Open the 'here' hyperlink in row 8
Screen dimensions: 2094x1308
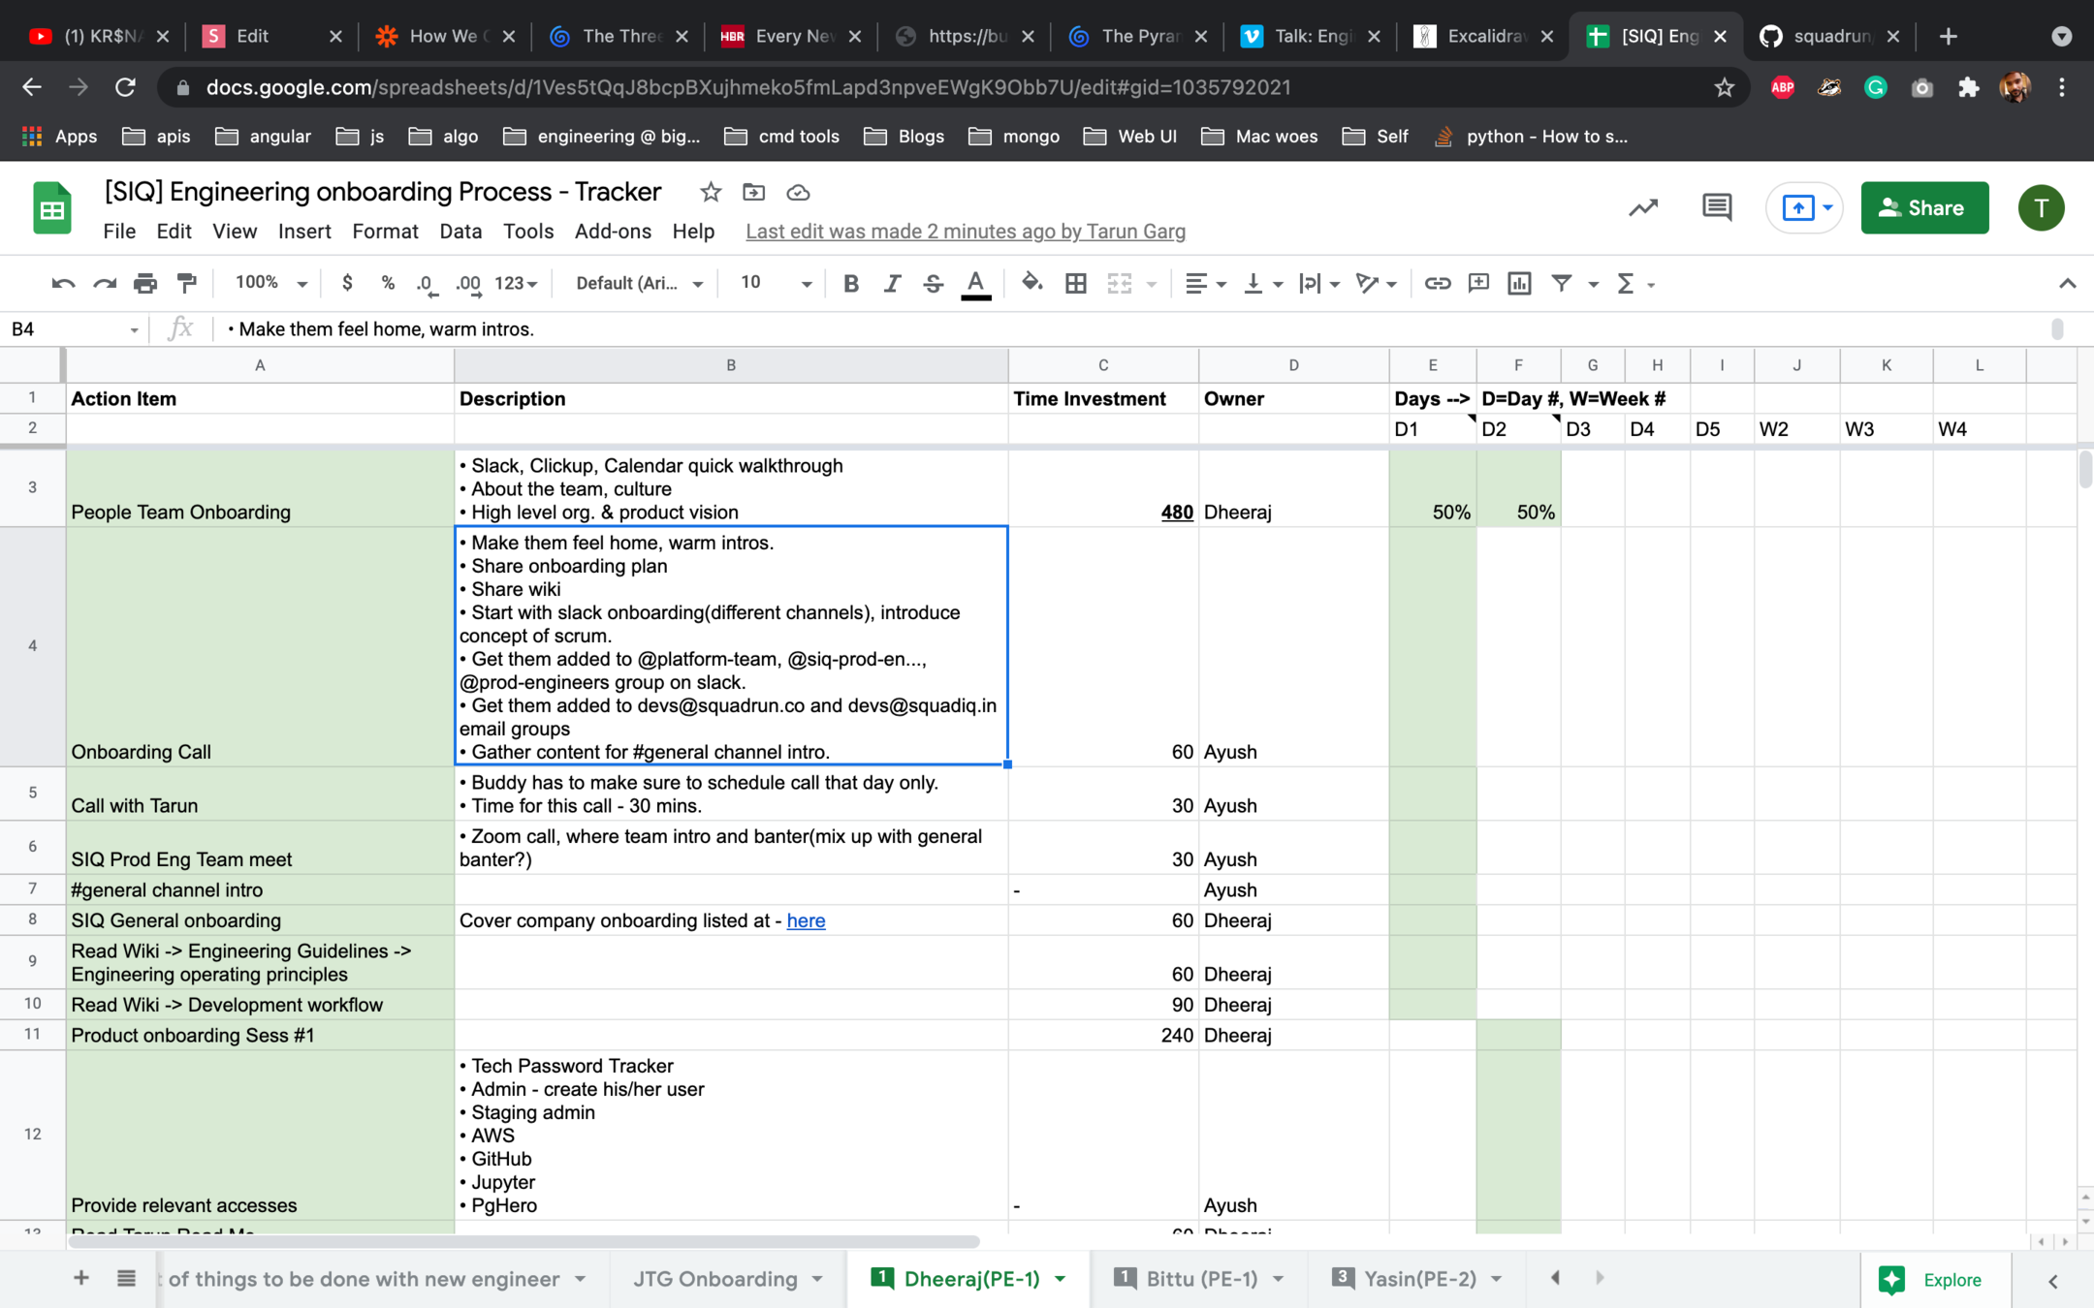(806, 920)
